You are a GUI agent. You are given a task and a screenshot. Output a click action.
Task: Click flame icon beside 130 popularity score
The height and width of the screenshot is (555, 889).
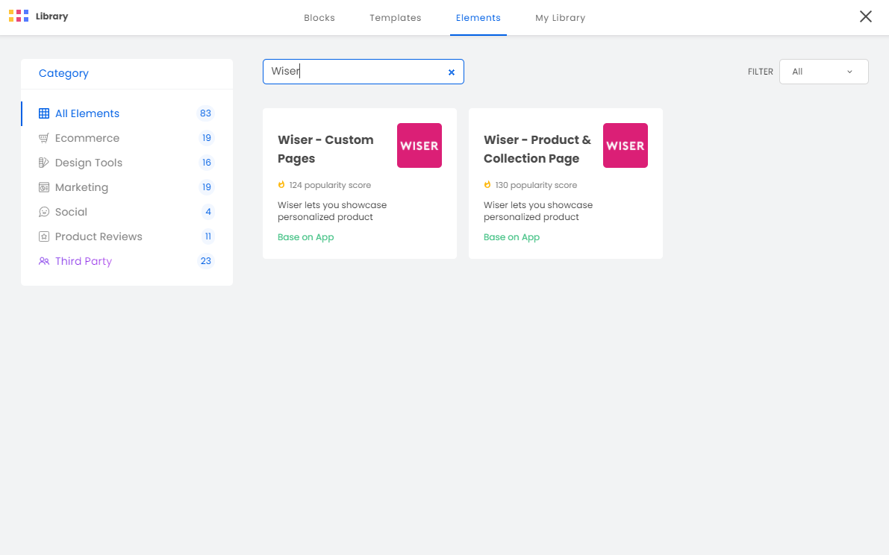487,184
